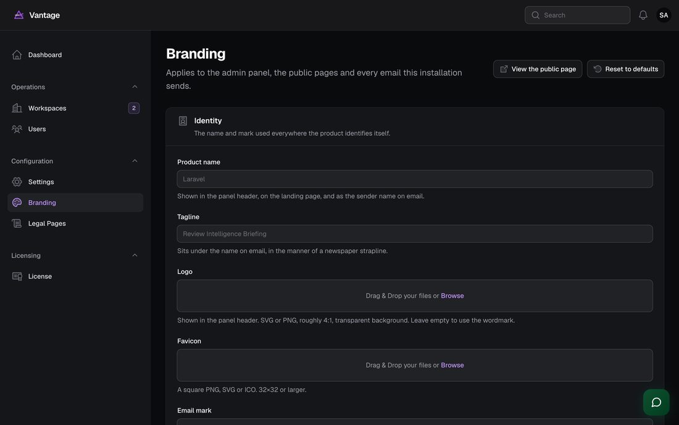Click the Vantage logo icon
Viewport: 679px width, 425px height.
click(19, 15)
